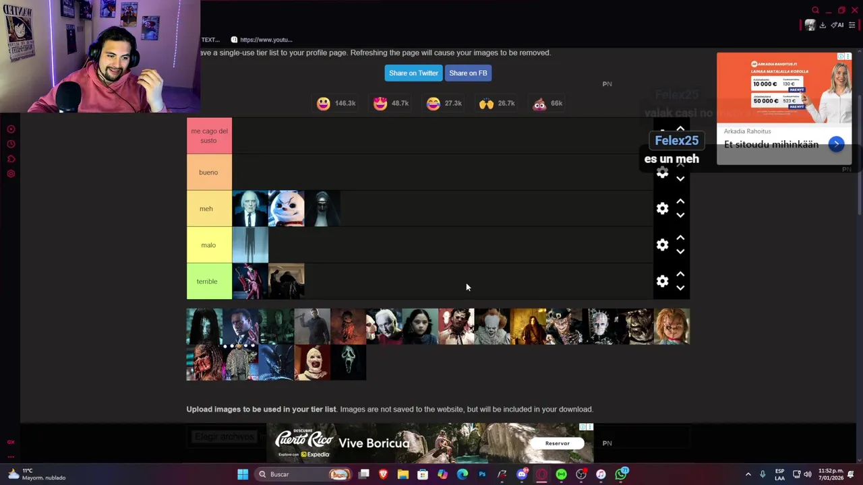Select the yellow 'meh' tier label
Screen dimensions: 863x485
209,208
